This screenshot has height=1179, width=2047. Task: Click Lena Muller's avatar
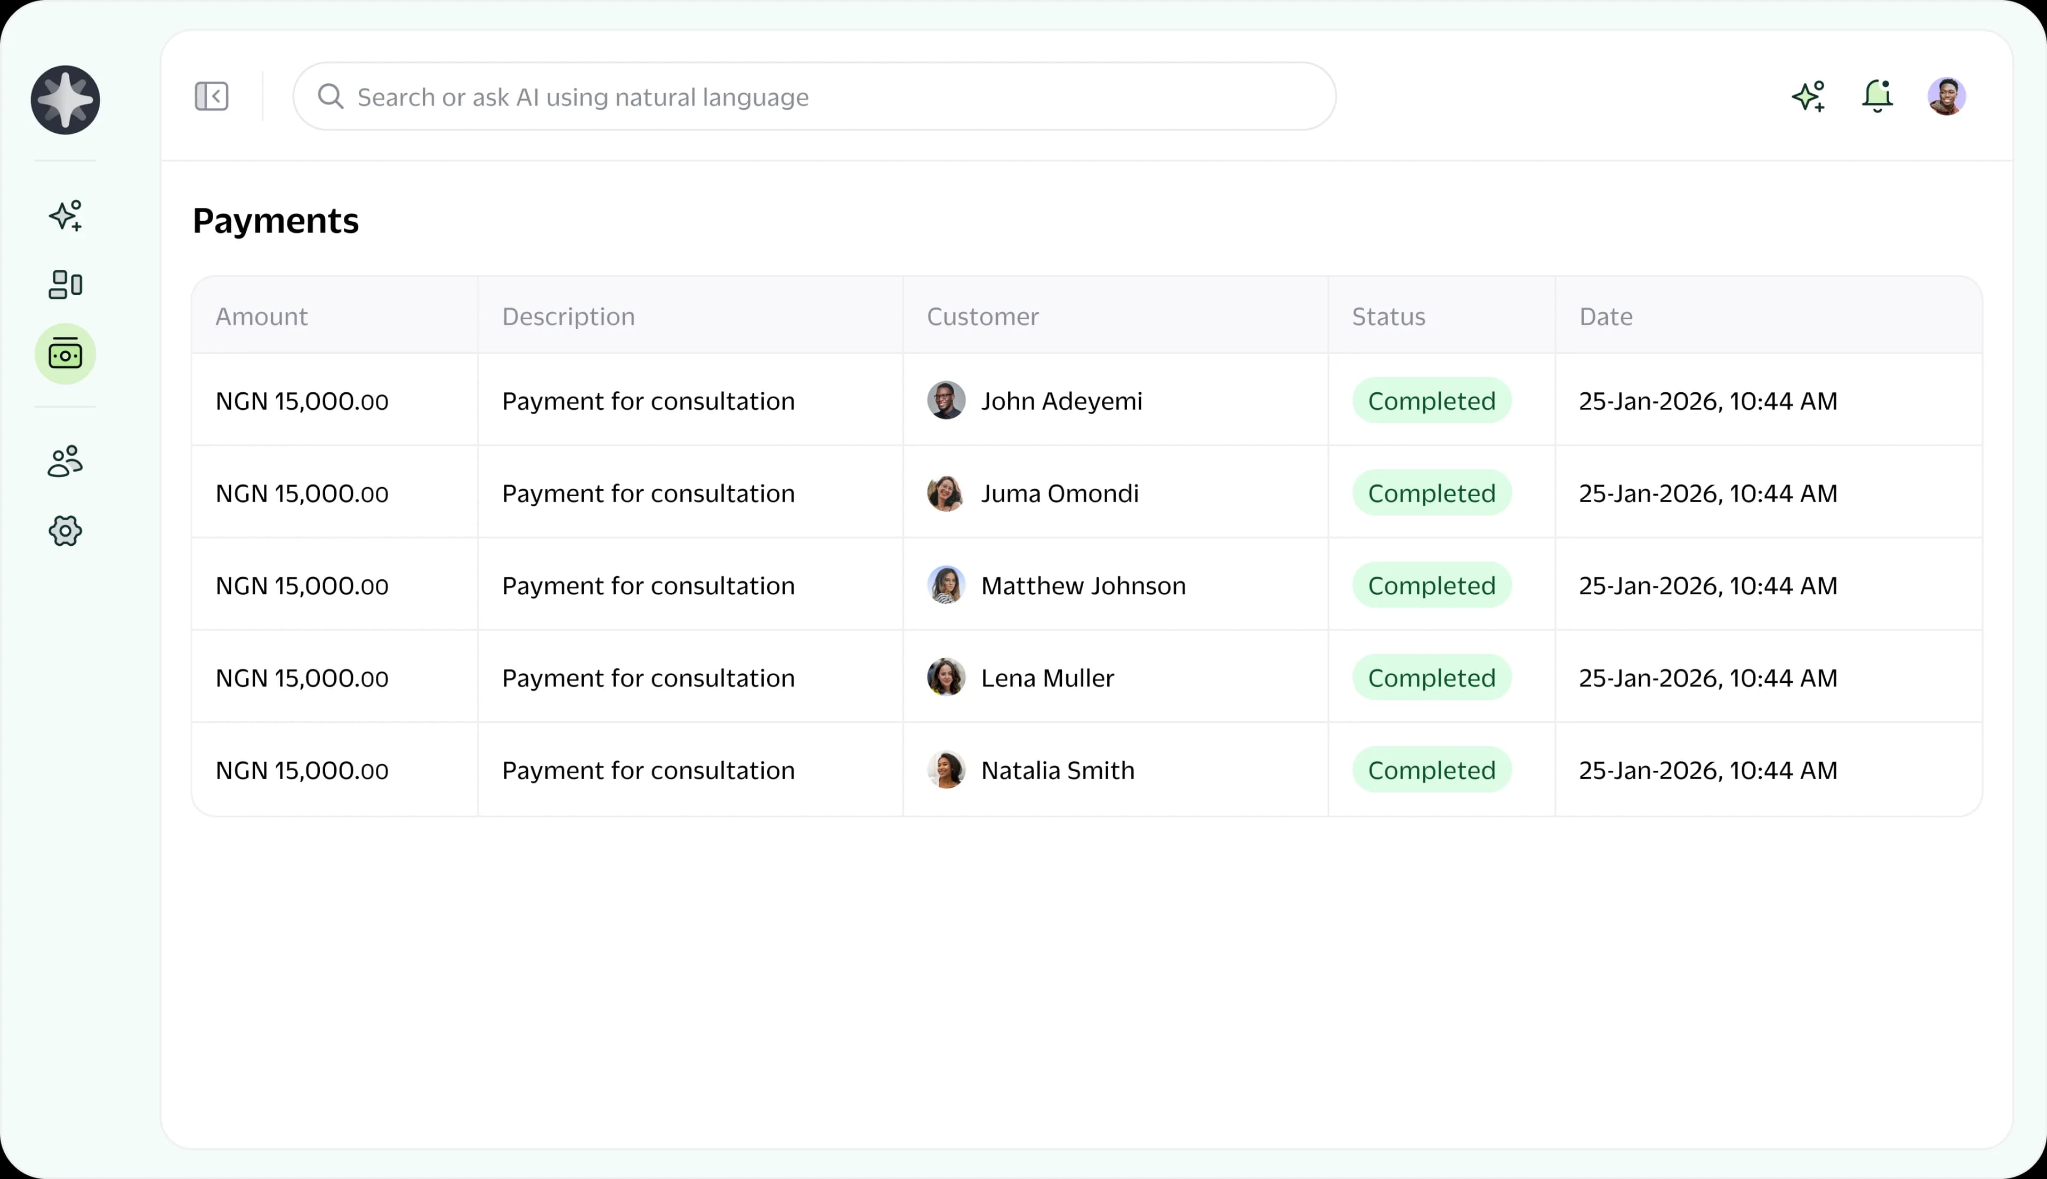point(946,677)
